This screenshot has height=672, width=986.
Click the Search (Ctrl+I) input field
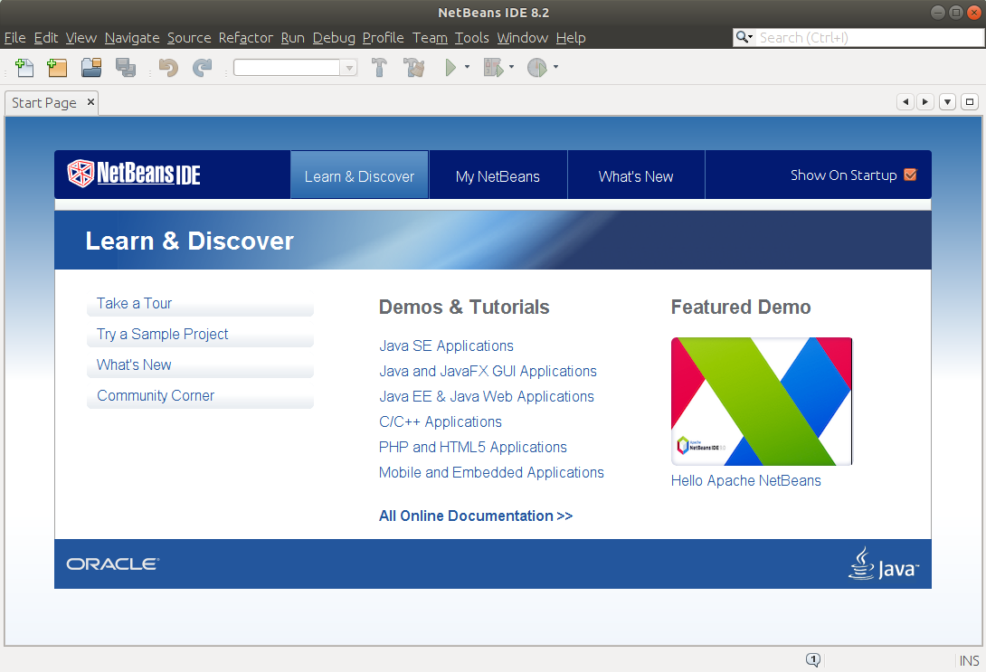point(870,38)
